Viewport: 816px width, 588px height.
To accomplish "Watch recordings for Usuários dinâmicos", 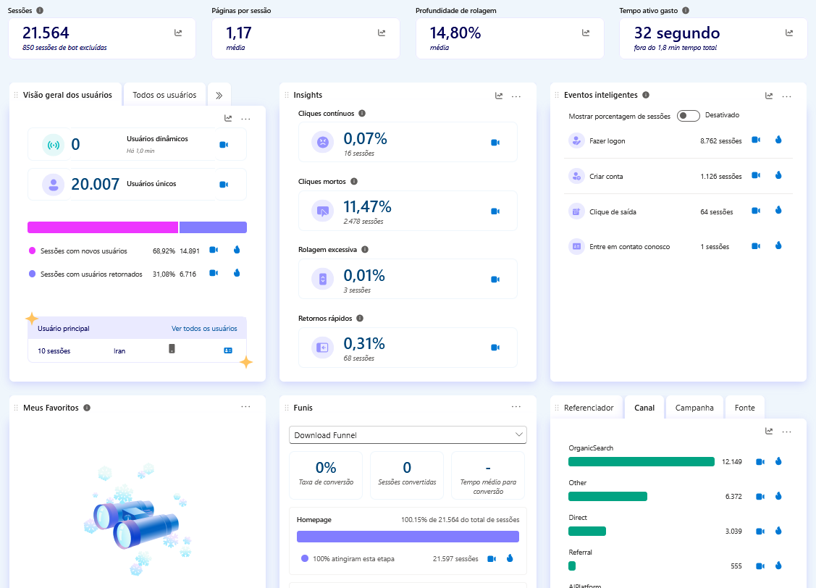I will pos(224,145).
